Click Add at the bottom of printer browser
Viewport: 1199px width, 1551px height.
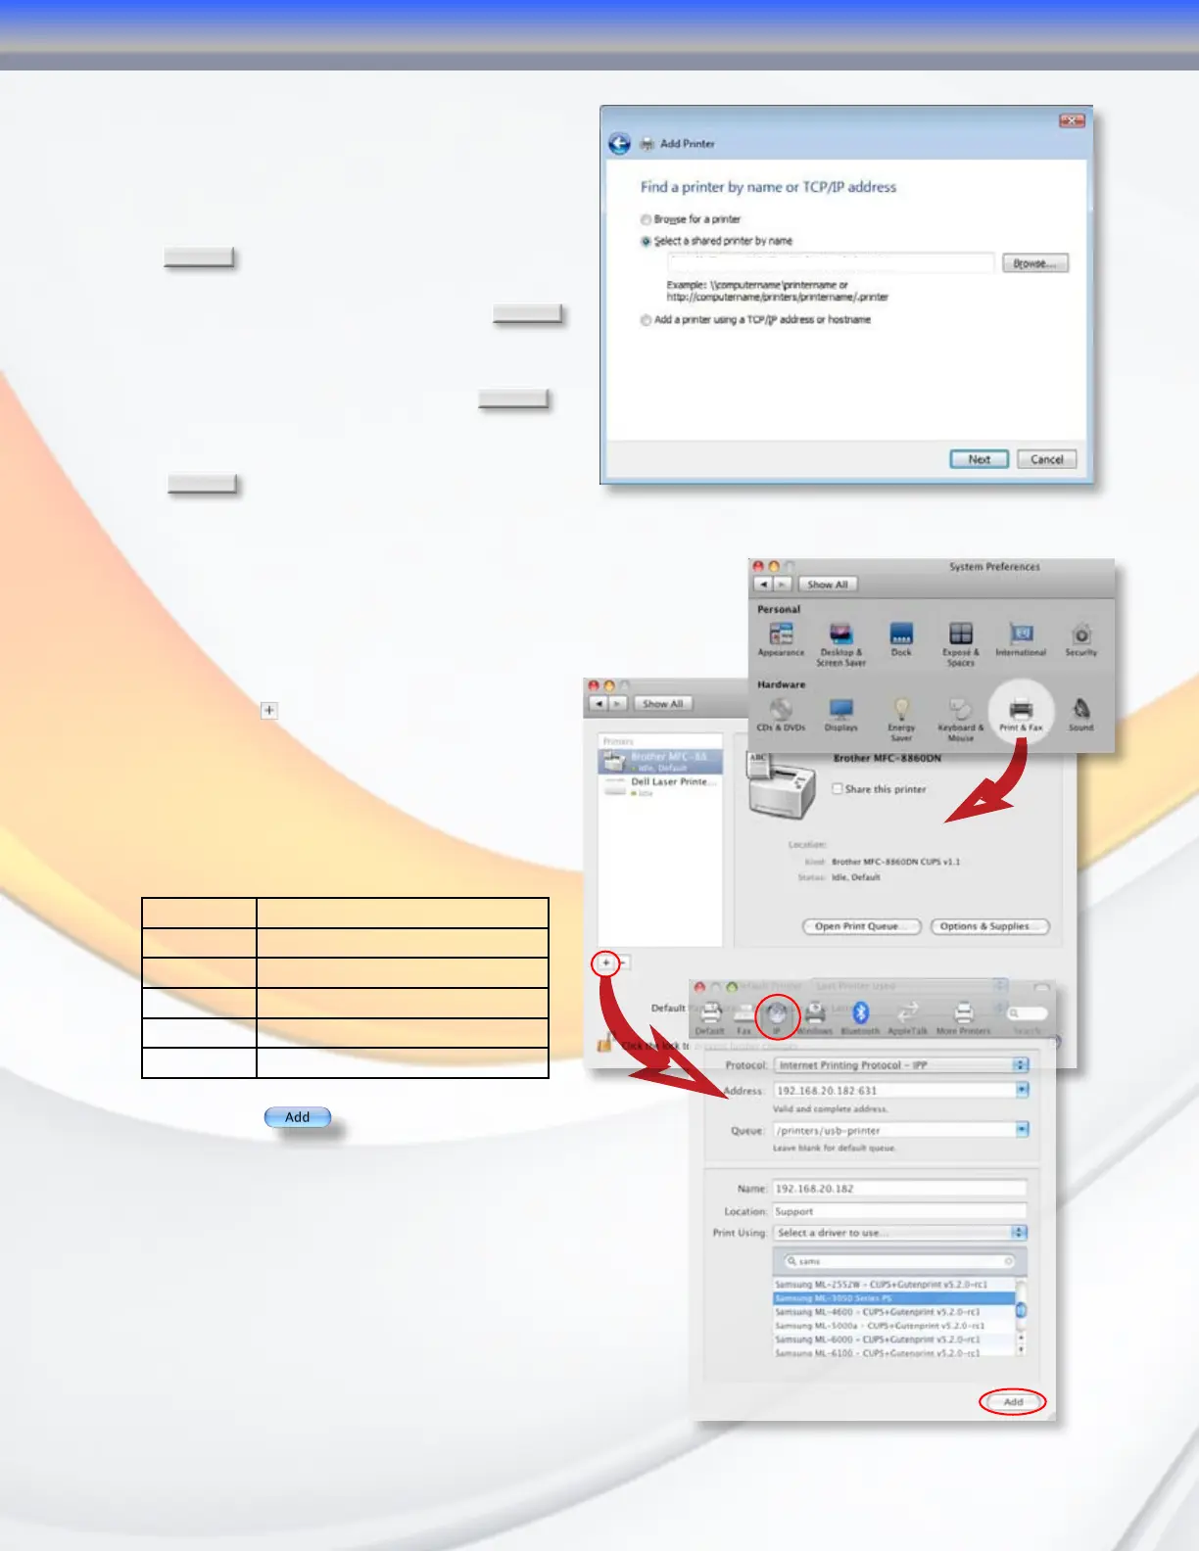1013,1402
